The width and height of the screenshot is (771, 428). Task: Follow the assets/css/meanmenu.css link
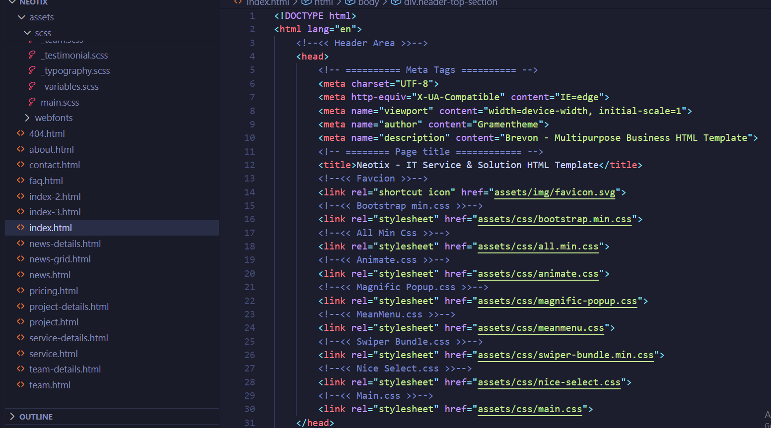[541, 328]
